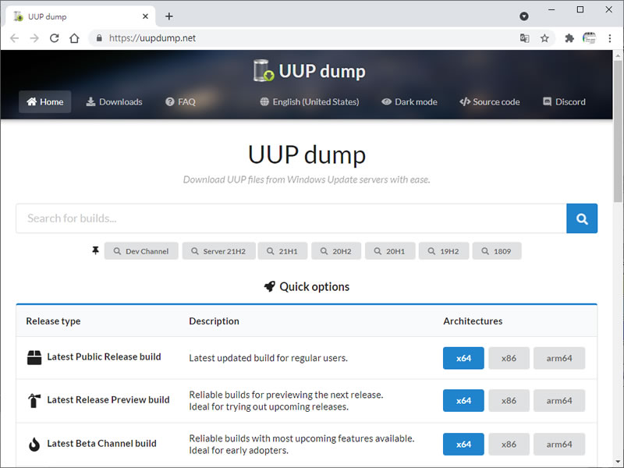Click the blue search magnifier button
This screenshot has height=468, width=624.
582,218
